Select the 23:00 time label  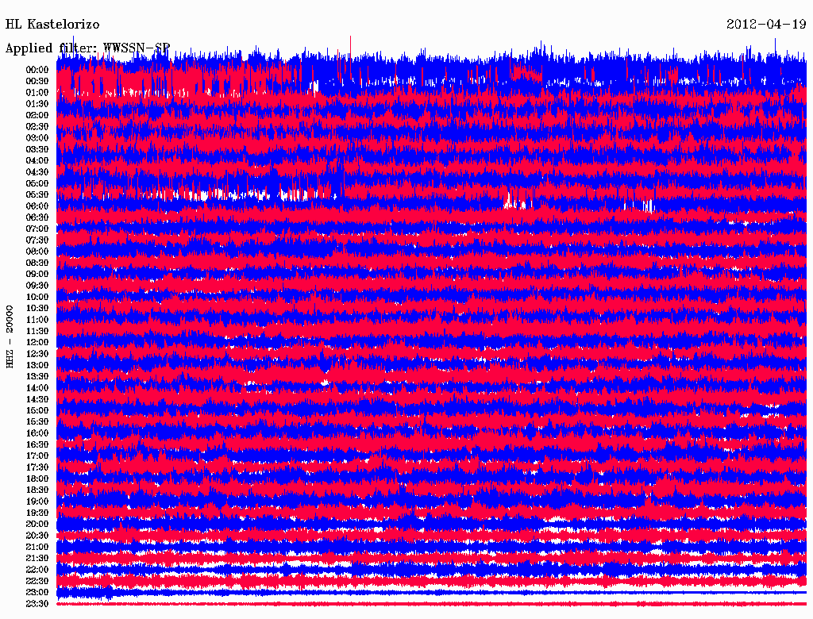pos(37,593)
